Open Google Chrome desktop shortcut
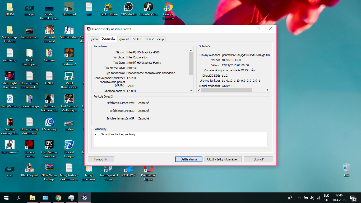Viewport: 361px width, 203px height. [x=168, y=11]
